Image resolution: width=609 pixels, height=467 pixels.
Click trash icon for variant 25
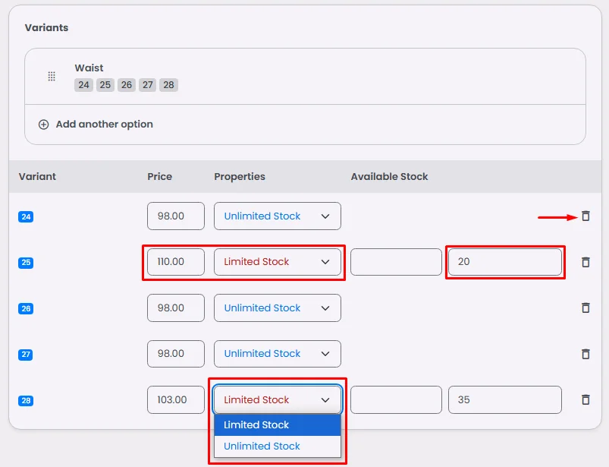[x=585, y=262]
